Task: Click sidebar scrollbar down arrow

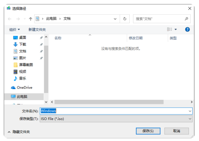Action: (46, 102)
